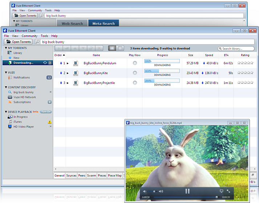Sort by Order column header
The image size is (259, 203).
tap(60, 55)
